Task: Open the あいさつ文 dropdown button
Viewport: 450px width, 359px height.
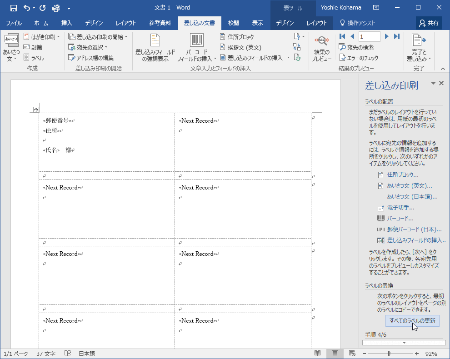Action: click(11, 47)
